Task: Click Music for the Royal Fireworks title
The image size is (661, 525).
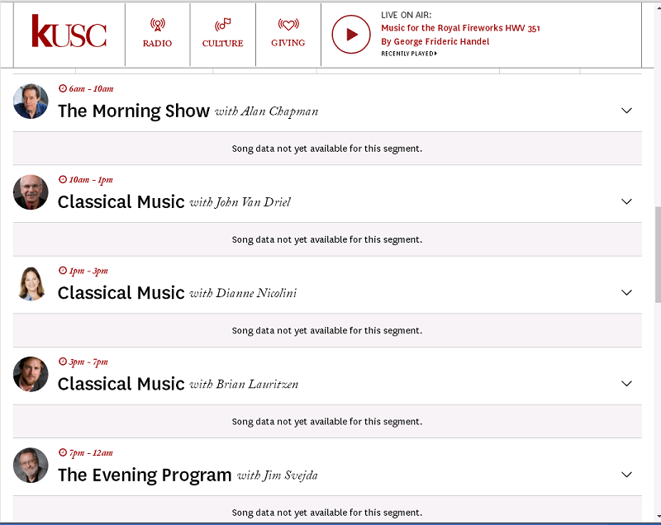Action: (x=460, y=28)
